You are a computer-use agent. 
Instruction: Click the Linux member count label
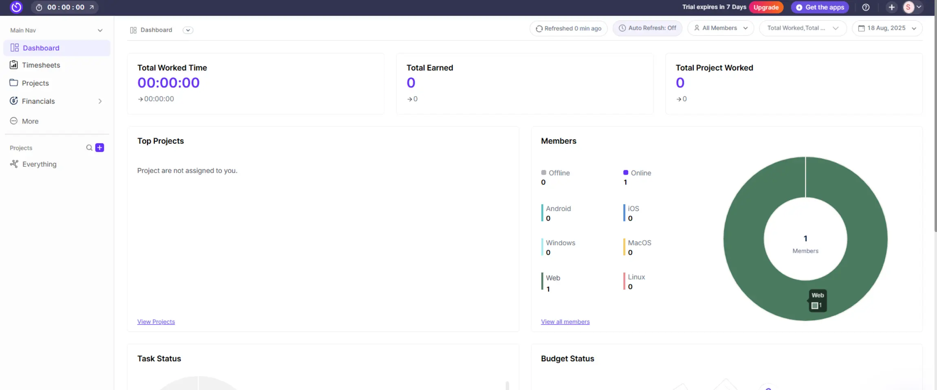[636, 277]
